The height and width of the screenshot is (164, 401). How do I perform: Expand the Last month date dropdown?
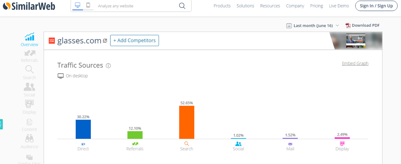coord(313,26)
